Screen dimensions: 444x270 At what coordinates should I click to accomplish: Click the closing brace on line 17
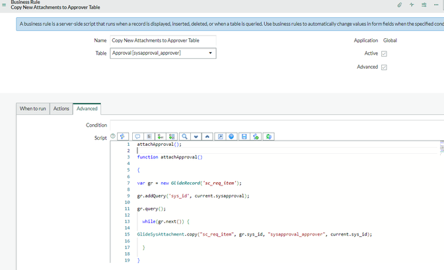coord(143,248)
